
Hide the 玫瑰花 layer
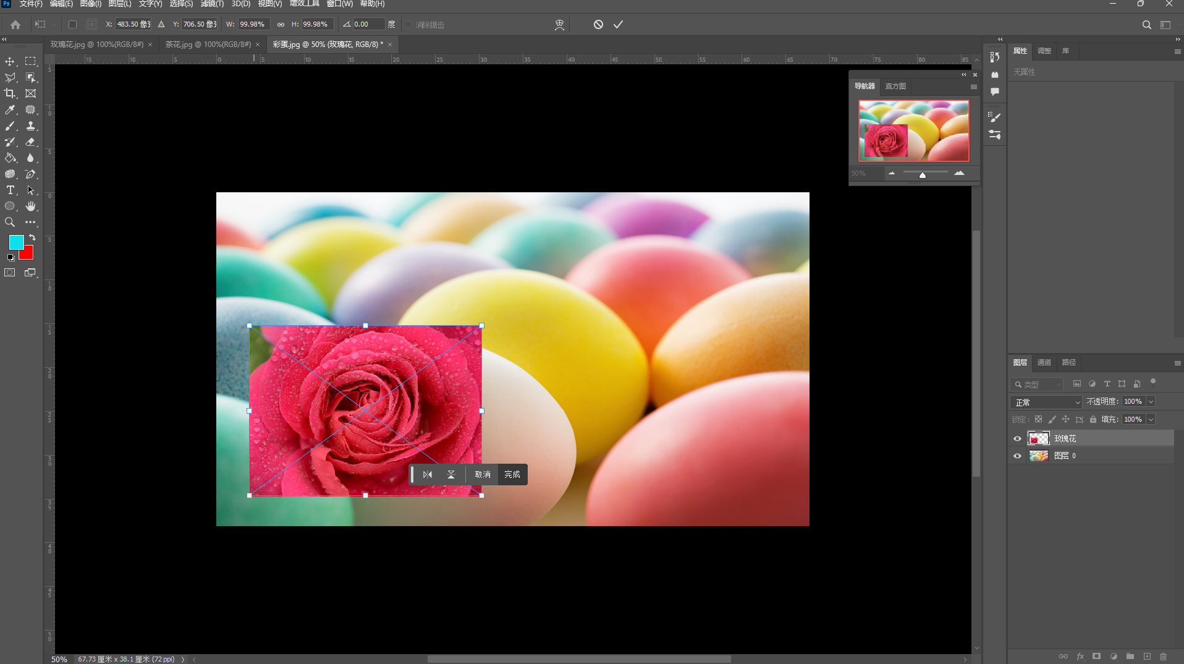1017,439
